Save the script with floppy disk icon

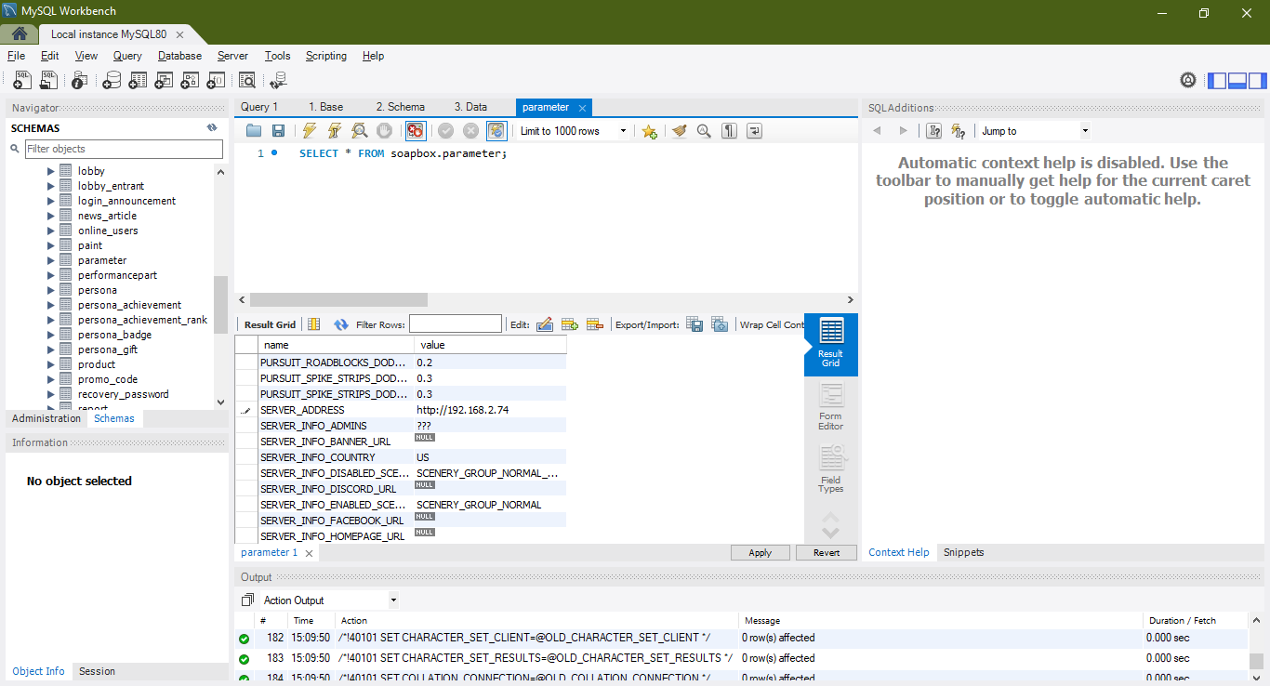pyautogui.click(x=278, y=131)
